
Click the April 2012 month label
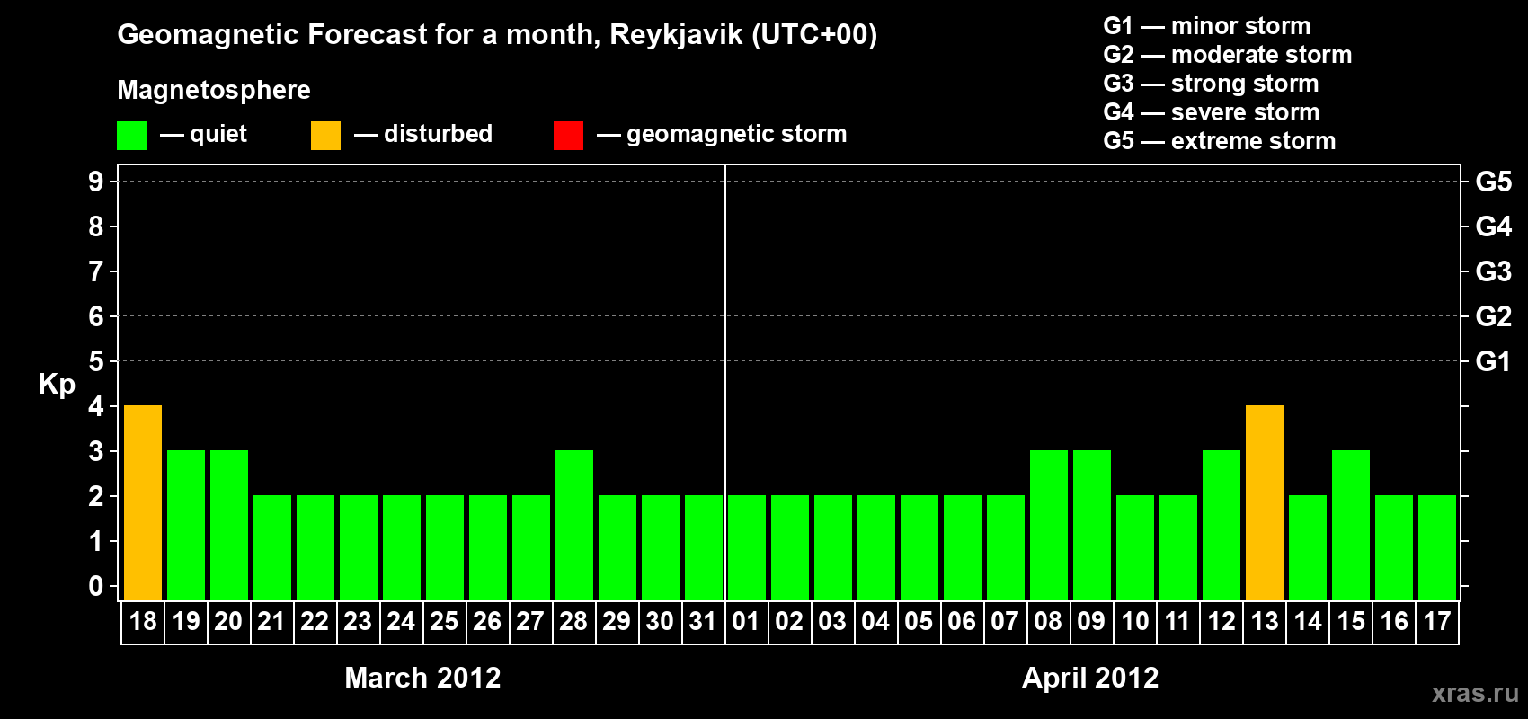coord(1090,678)
